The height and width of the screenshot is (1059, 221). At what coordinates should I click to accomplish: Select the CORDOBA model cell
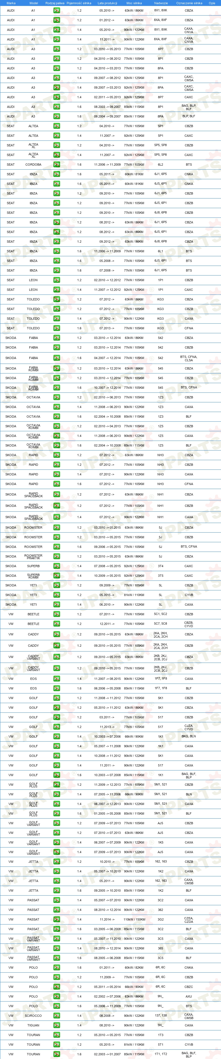pos(34,165)
